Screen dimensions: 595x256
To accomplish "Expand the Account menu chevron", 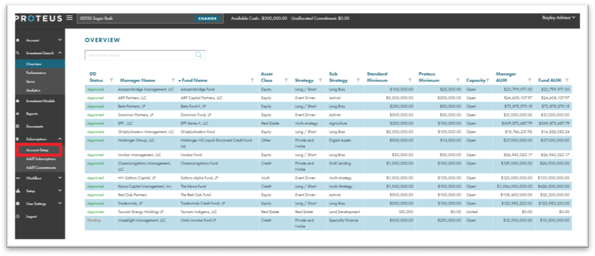I will 59,40.
